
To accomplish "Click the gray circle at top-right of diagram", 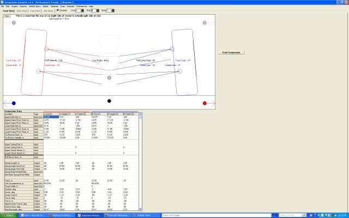I will tap(204, 22).
